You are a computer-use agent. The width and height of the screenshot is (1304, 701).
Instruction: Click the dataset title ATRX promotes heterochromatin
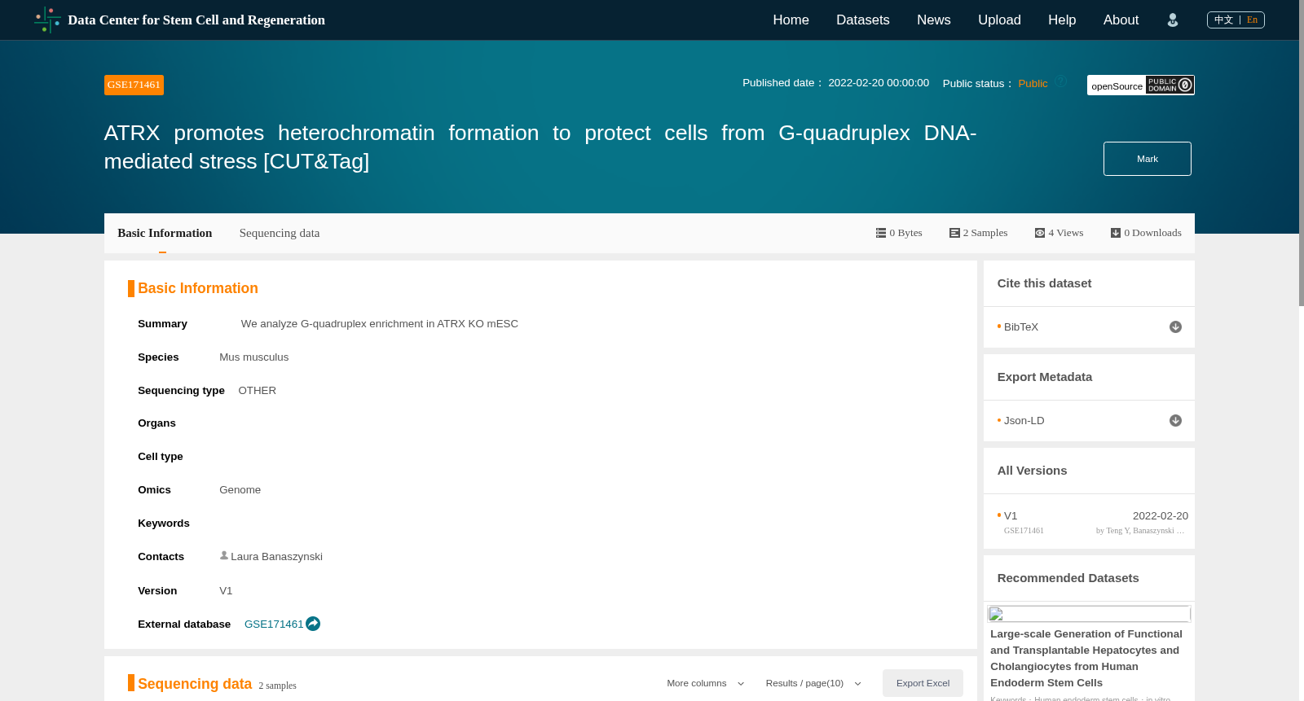[540, 147]
